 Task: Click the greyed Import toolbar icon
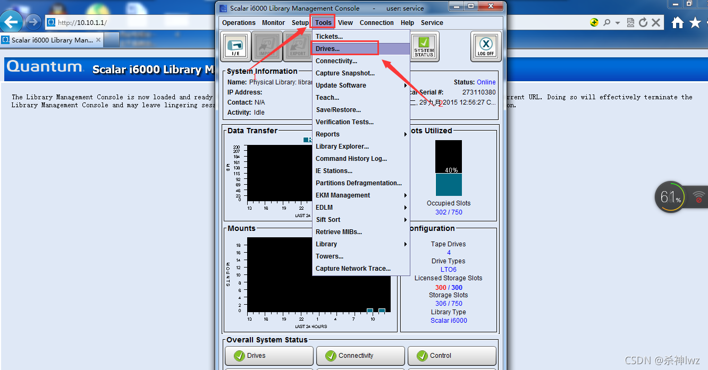click(267, 46)
